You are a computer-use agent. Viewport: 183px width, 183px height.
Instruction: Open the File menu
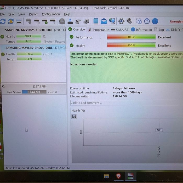coord(2,14)
